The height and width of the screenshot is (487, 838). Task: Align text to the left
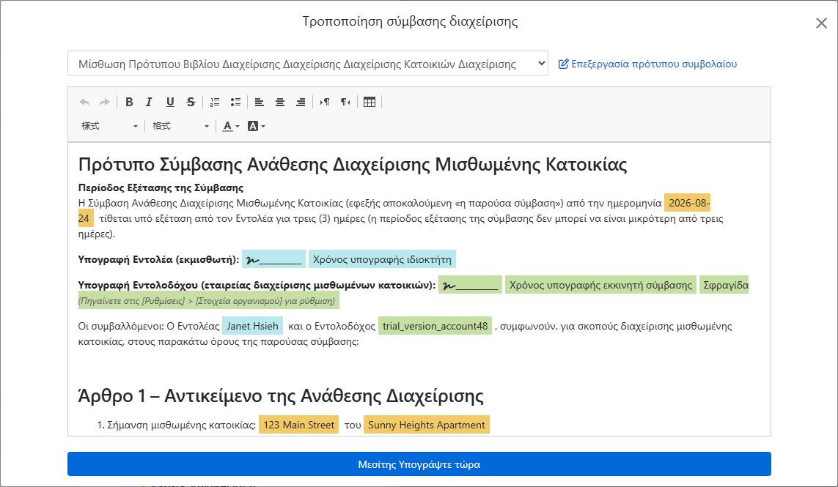(x=260, y=102)
